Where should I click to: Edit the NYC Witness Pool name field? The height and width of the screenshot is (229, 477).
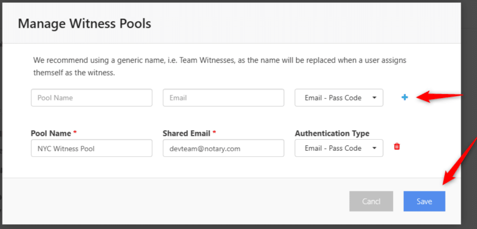pyautogui.click(x=92, y=148)
